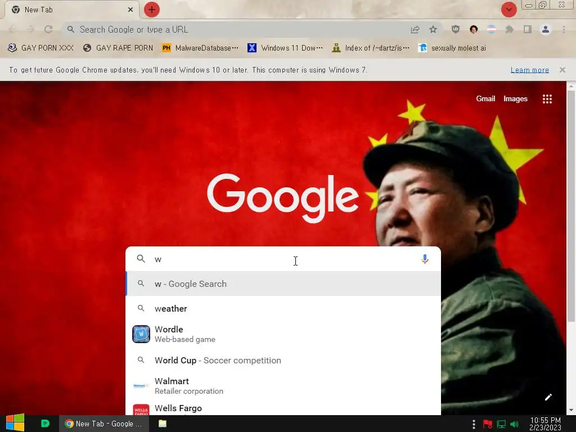Click the page scrollbar down arrow
The image size is (576, 432).
pos(571,410)
